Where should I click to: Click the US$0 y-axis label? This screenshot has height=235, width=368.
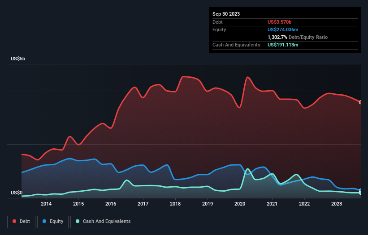click(17, 193)
